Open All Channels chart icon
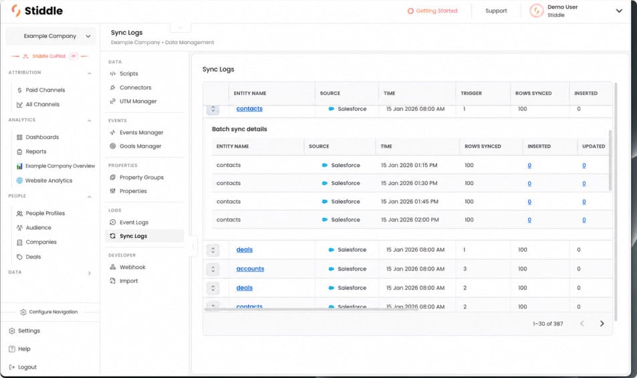637x378 pixels. pyautogui.click(x=19, y=104)
